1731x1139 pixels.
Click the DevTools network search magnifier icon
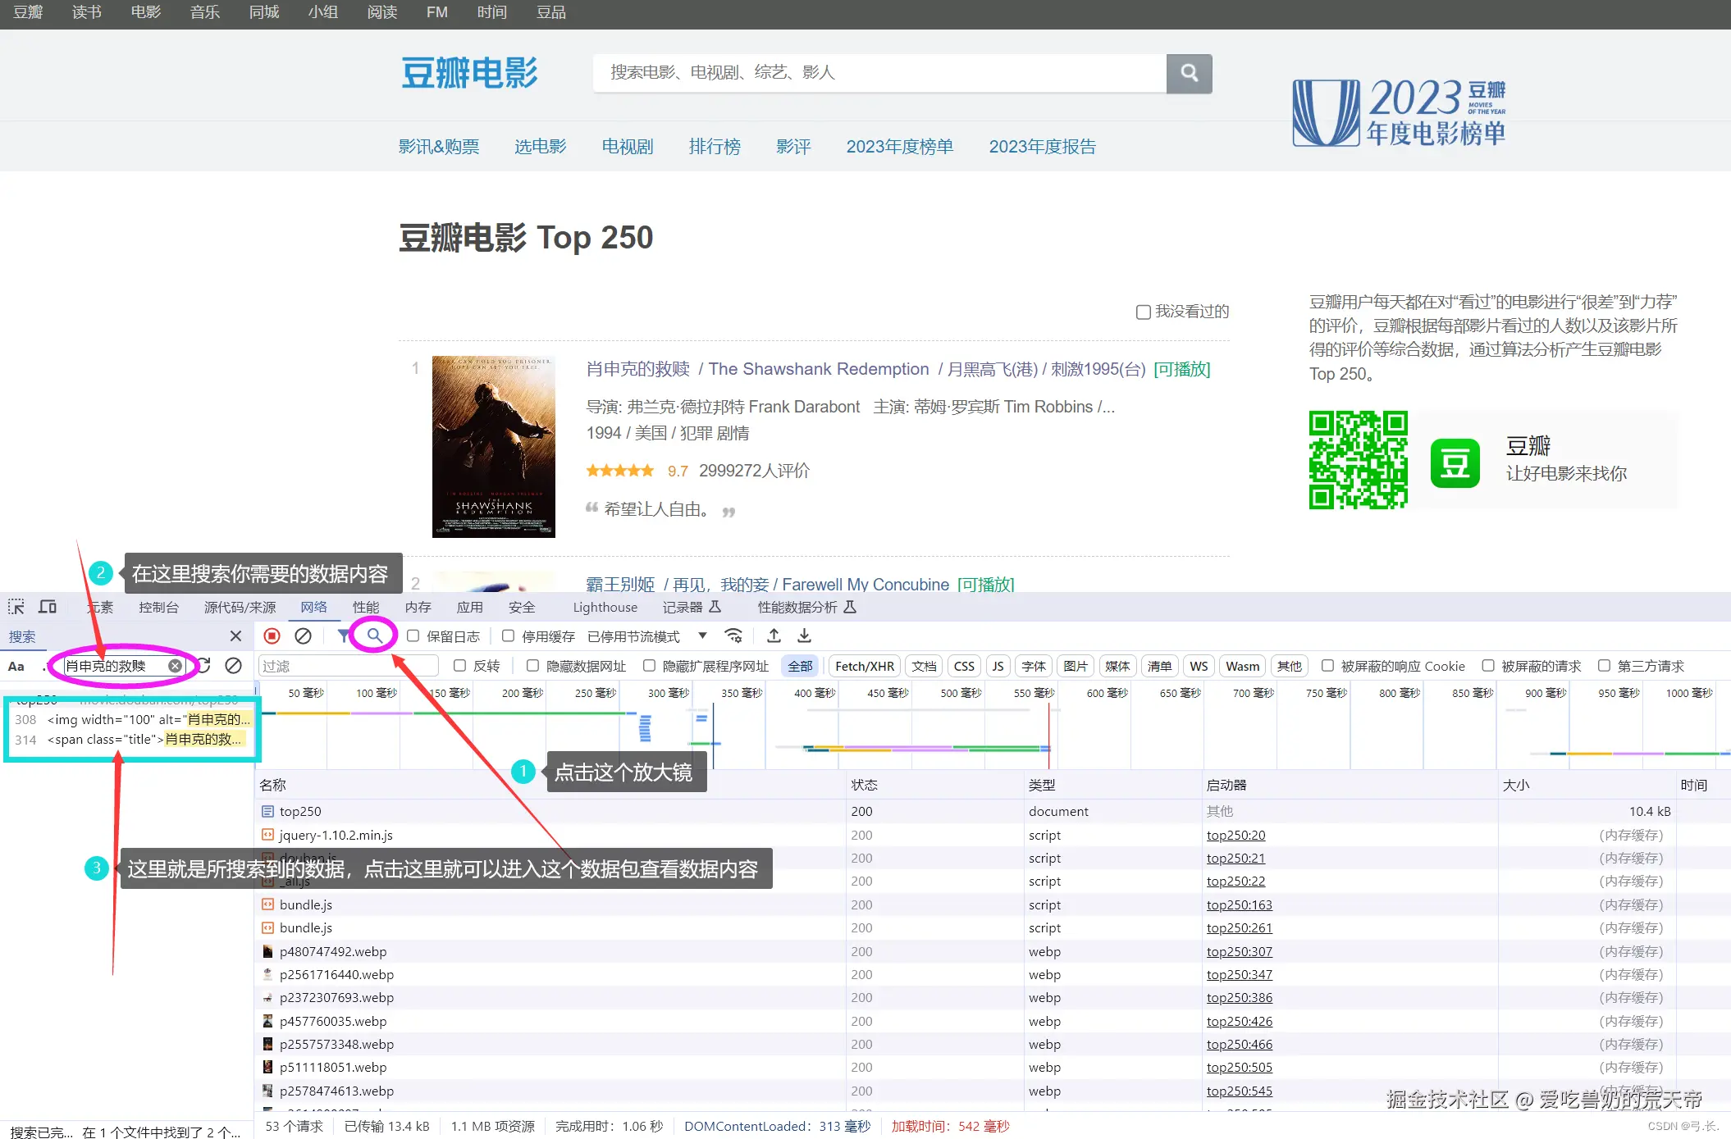374,636
